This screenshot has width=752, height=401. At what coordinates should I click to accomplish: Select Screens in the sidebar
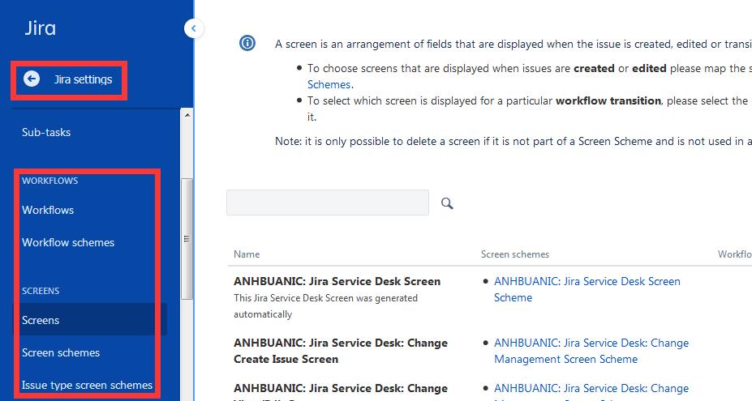pos(90,319)
